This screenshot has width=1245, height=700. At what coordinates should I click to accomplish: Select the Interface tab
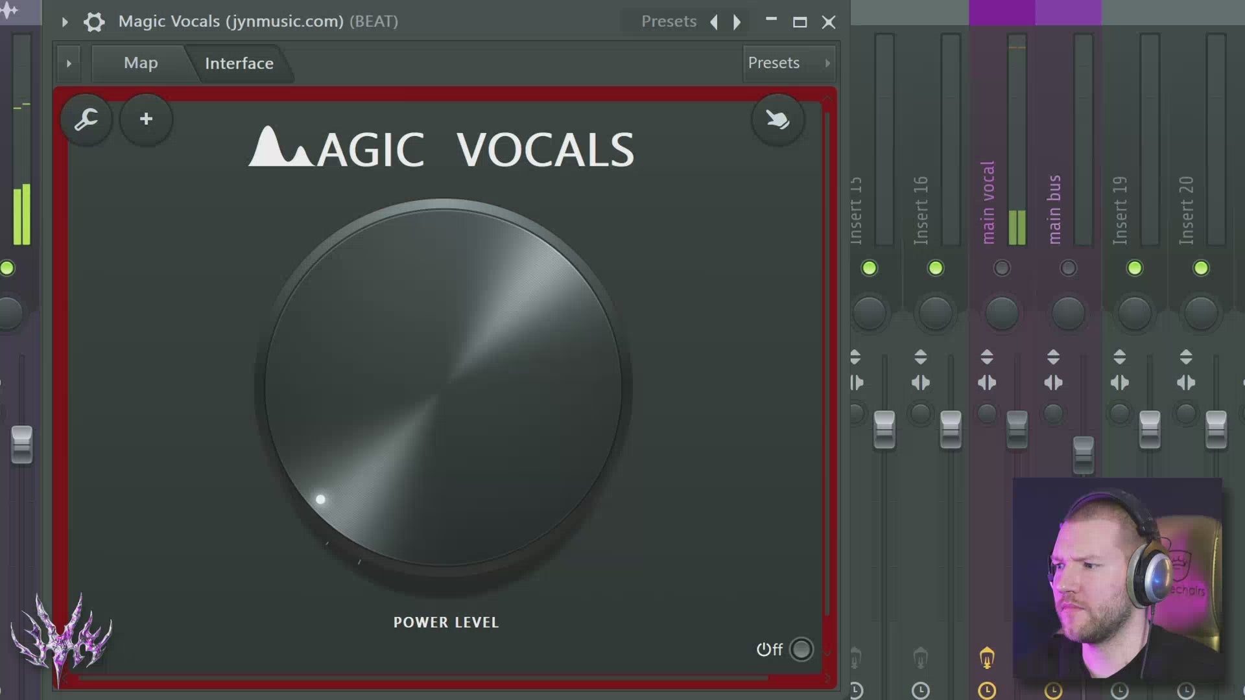point(239,63)
